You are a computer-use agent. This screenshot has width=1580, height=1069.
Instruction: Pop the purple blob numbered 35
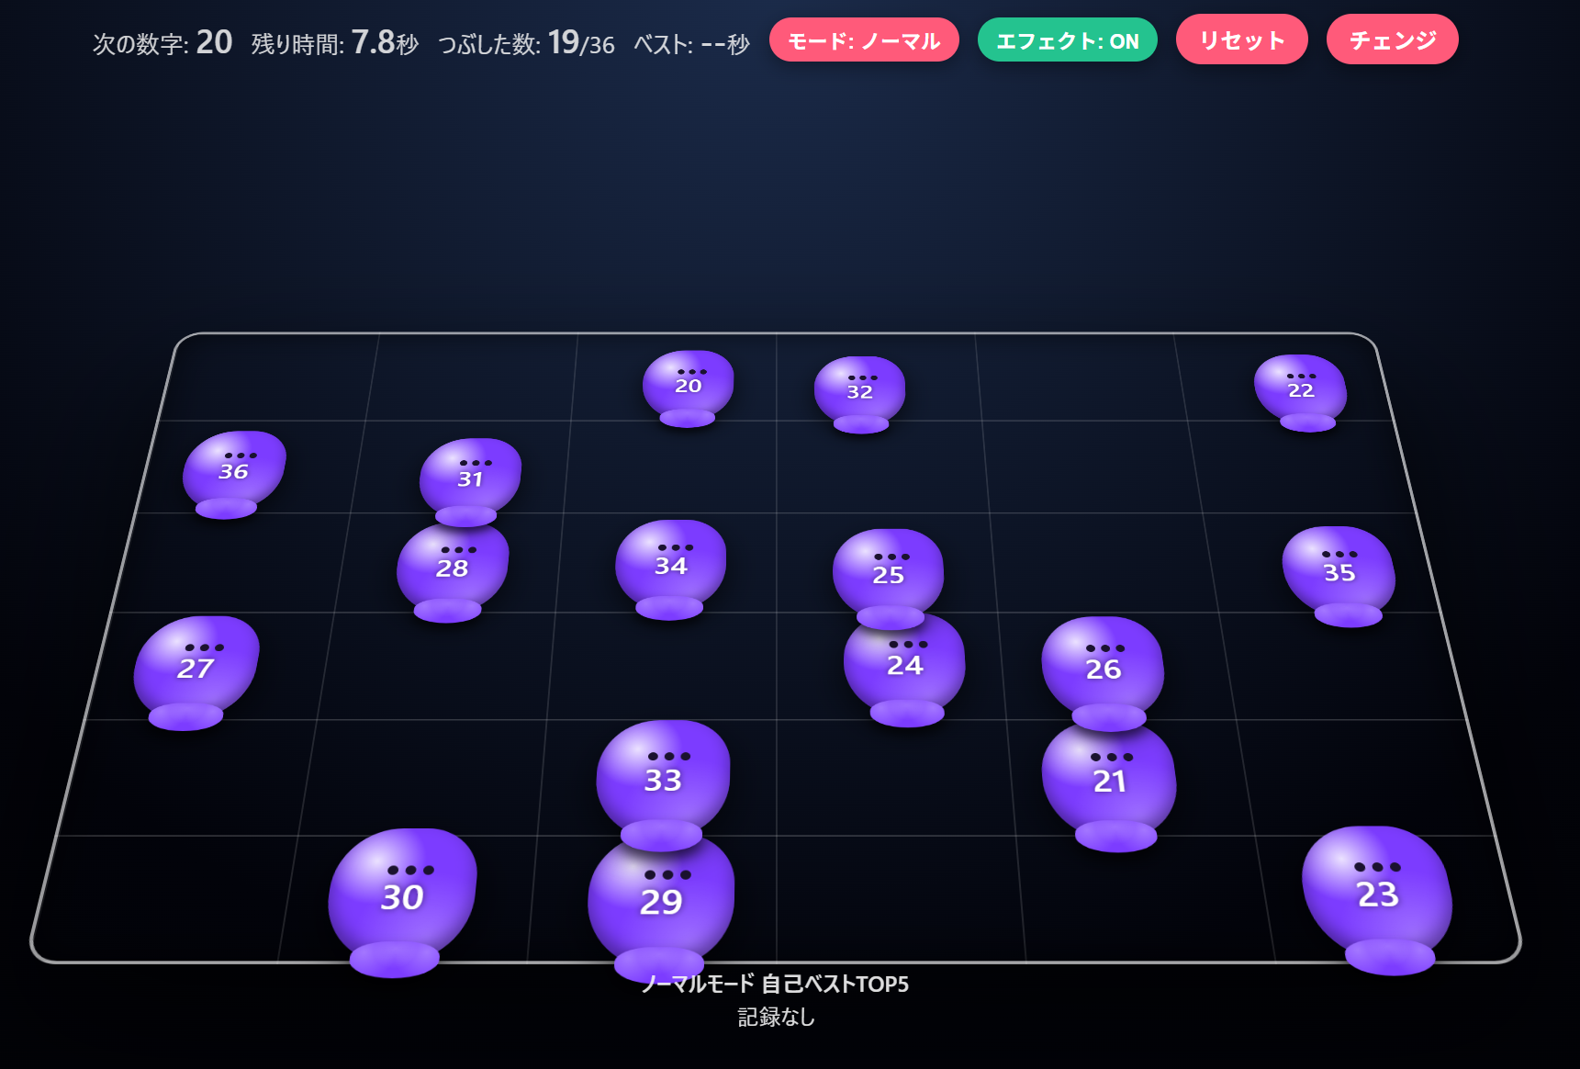point(1339,575)
